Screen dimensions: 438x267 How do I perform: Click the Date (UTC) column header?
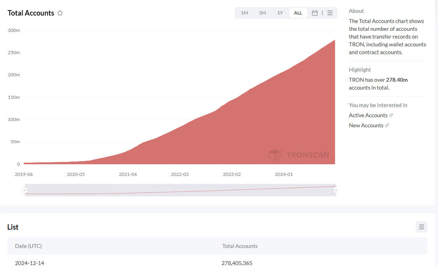click(28, 246)
